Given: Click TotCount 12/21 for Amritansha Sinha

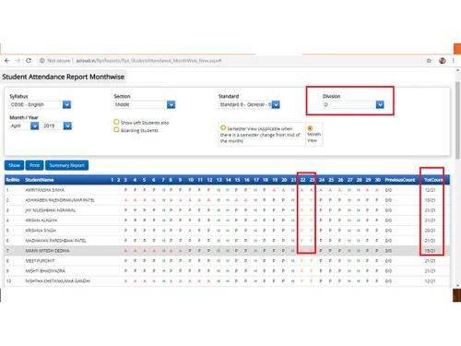Looking at the screenshot, I should (x=430, y=190).
